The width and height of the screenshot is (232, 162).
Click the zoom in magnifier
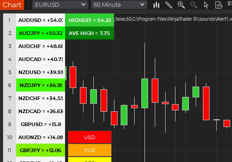181,5
